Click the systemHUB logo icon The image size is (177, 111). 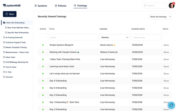[4, 6]
